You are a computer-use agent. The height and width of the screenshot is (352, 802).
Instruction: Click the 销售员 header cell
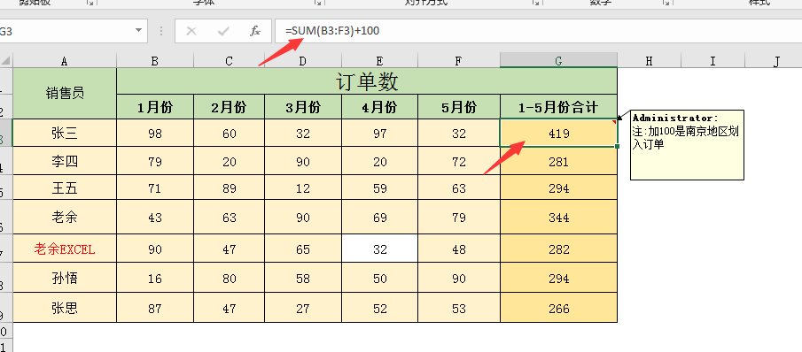click(65, 93)
